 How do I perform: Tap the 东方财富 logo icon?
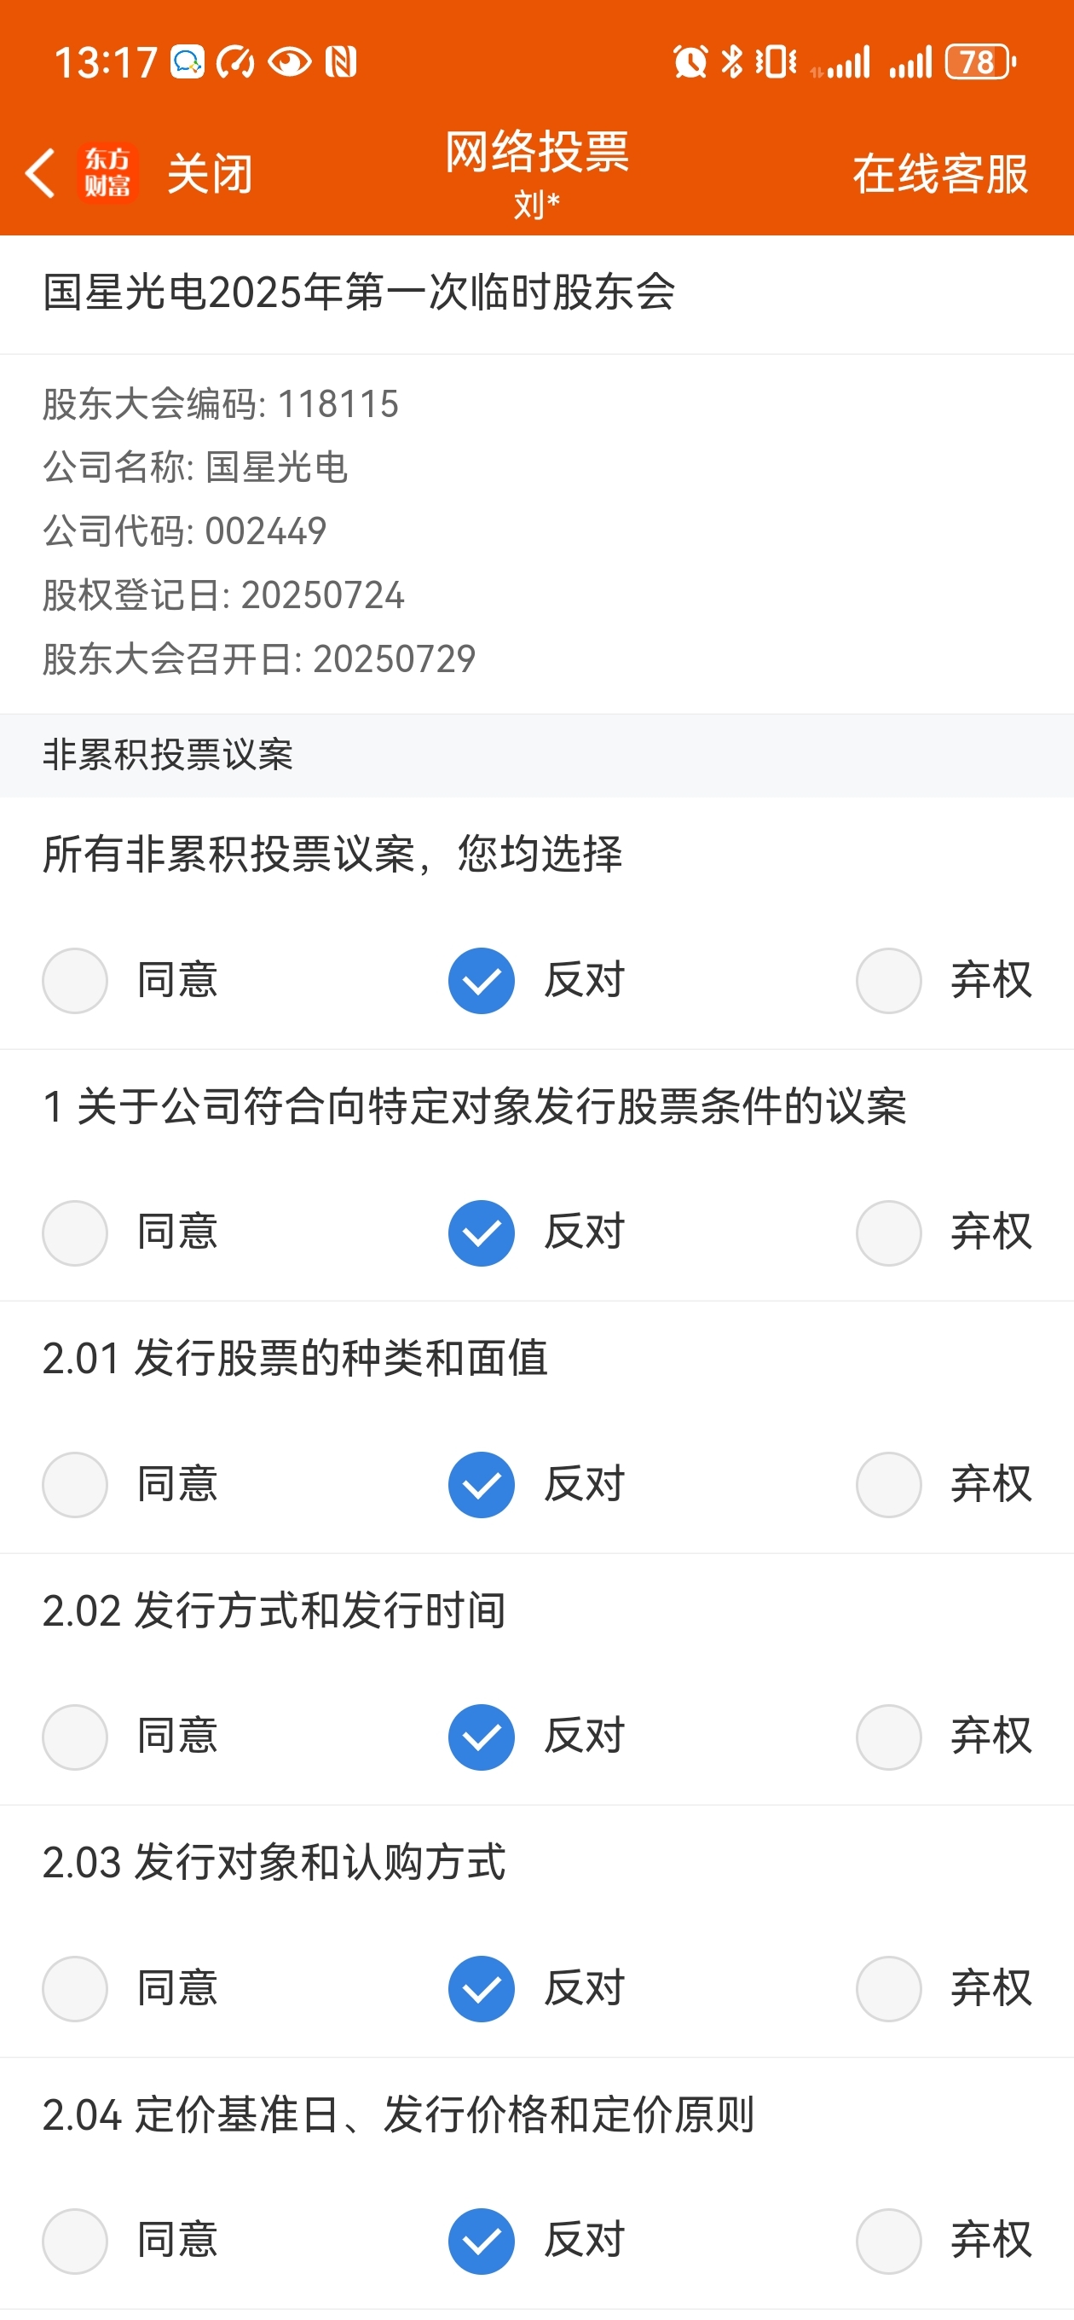tap(108, 173)
